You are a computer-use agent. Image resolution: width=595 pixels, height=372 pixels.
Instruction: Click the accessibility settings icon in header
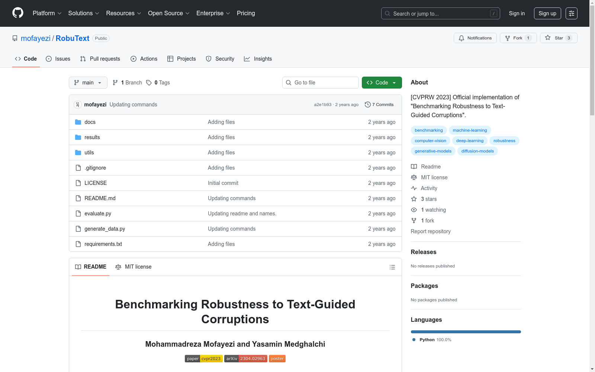coord(571,13)
